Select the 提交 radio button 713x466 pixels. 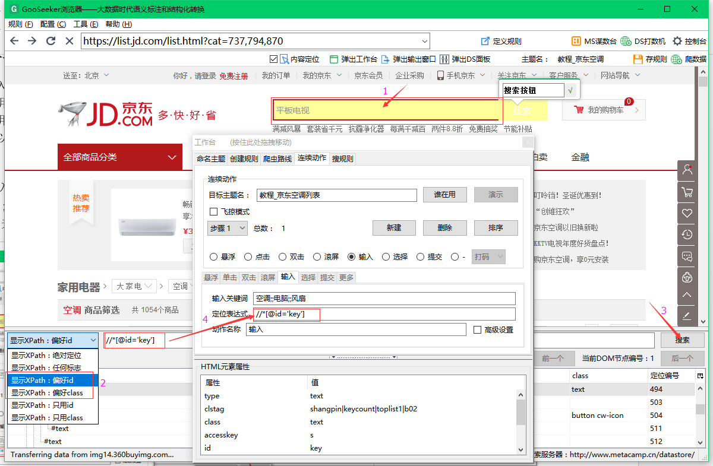(421, 257)
